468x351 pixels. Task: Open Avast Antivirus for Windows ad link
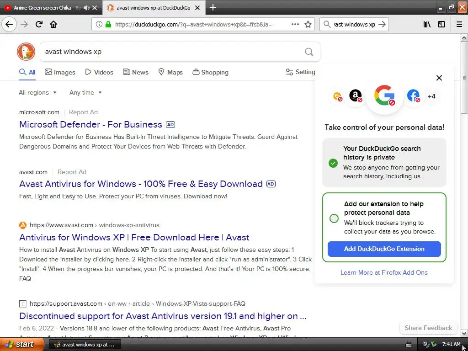tap(141, 184)
